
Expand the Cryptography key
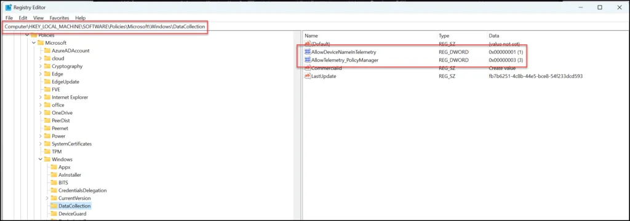coord(40,66)
